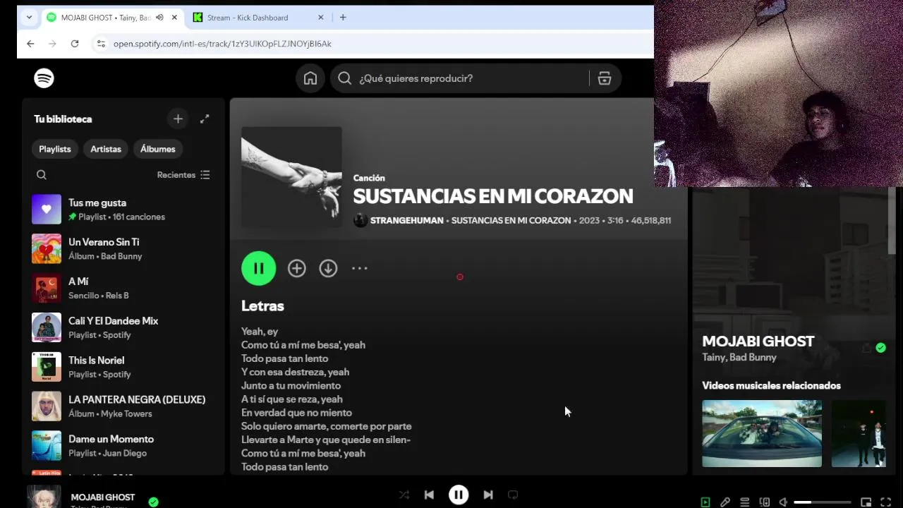This screenshot has height=508, width=903.
Task: Toggle shuffle in player bar
Action: click(404, 495)
